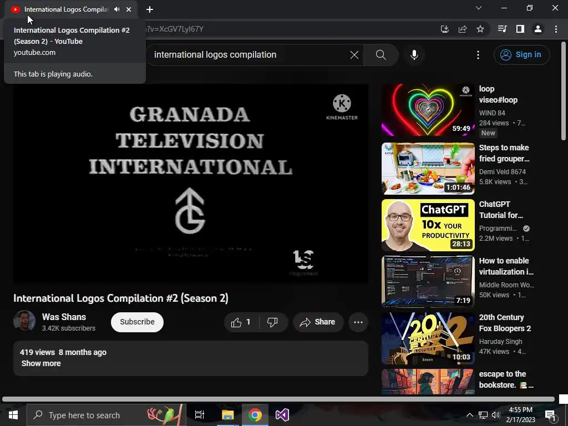Open the loop viseo#loop heart thumbnail
This screenshot has height=426, width=568.
point(428,110)
